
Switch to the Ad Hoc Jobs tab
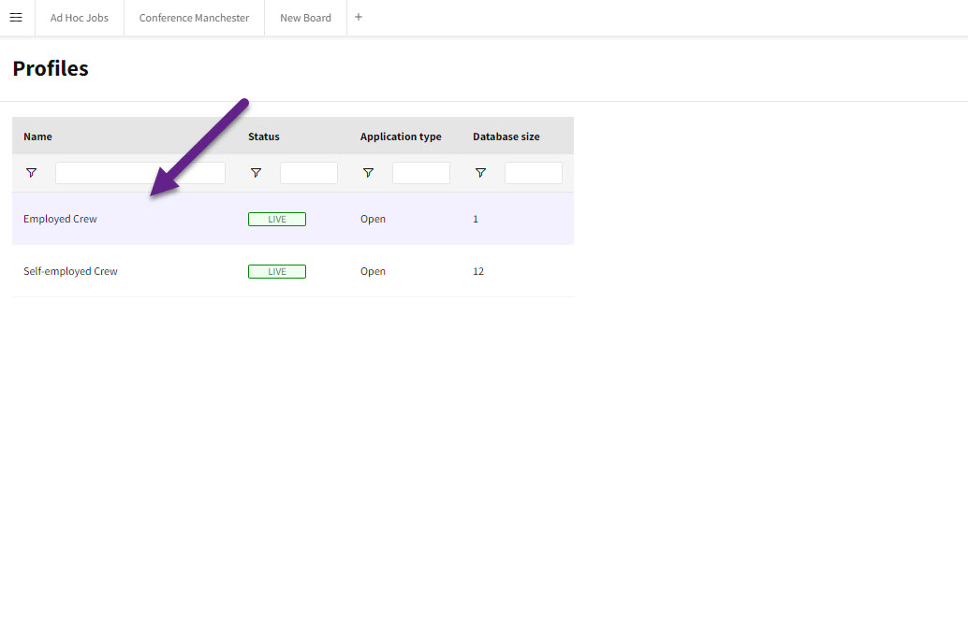pyautogui.click(x=80, y=18)
